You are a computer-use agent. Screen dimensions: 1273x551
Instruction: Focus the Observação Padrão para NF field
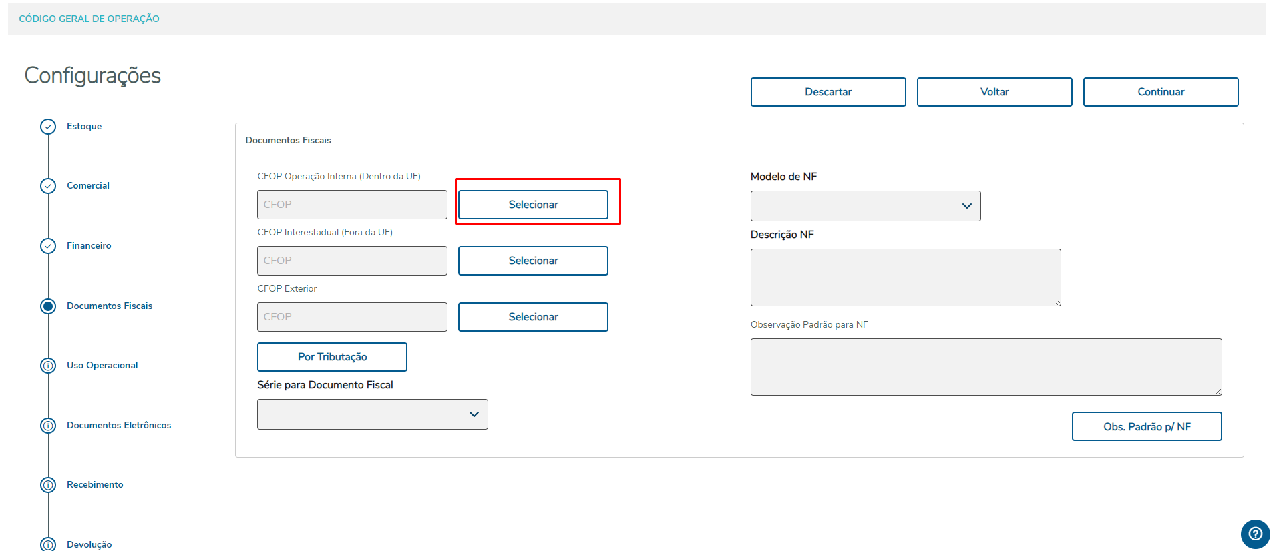coord(986,367)
